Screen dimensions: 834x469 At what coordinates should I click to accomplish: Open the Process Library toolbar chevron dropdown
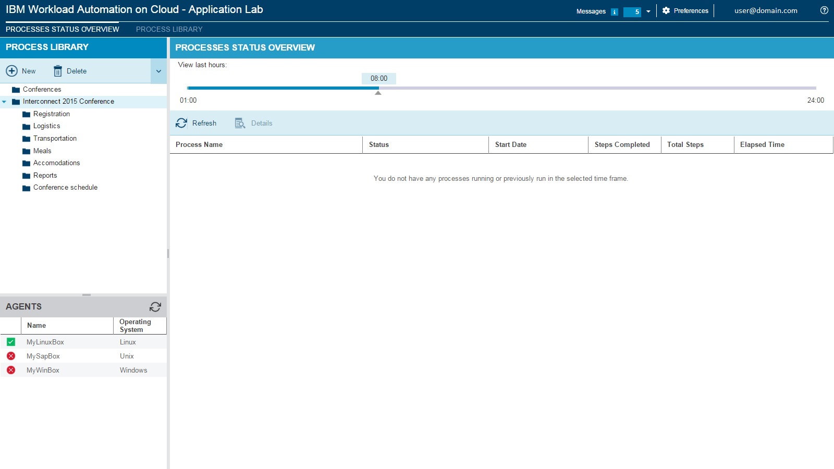[x=158, y=71]
